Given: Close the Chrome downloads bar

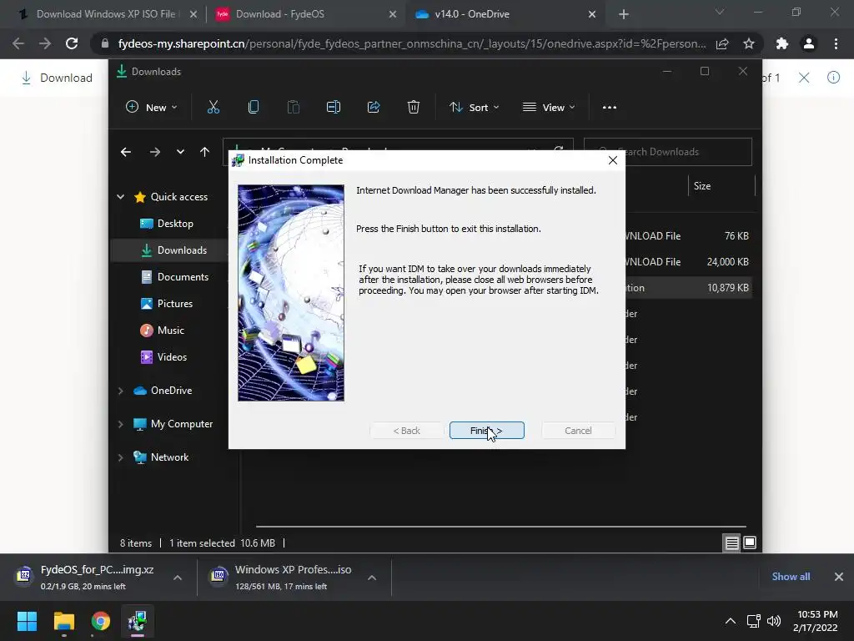Looking at the screenshot, I should (x=839, y=577).
